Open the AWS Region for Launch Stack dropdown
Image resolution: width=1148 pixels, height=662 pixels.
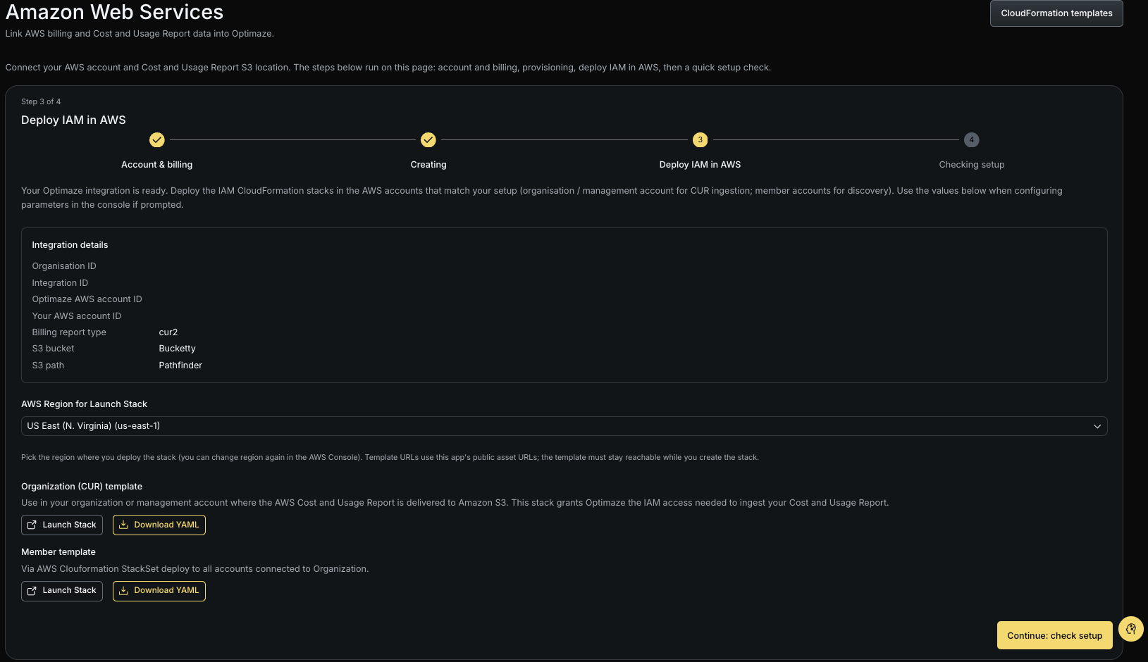click(564, 426)
